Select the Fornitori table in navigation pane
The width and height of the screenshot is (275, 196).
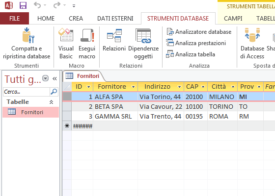pyautogui.click(x=30, y=112)
